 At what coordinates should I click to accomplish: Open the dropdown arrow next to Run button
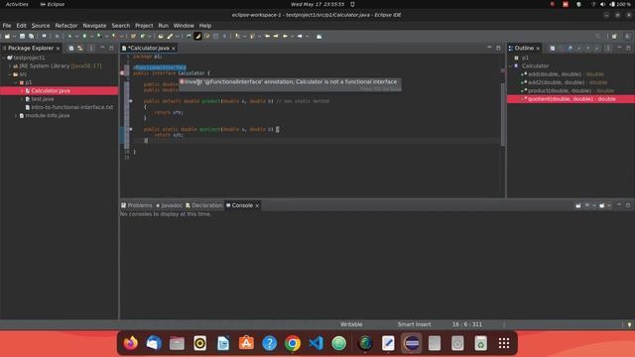[91, 37]
